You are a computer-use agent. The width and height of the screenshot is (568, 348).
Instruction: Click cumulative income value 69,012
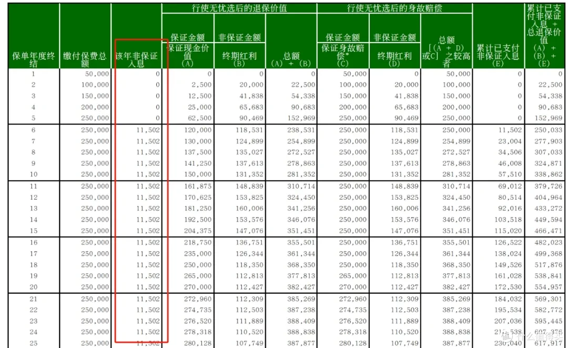click(x=510, y=186)
